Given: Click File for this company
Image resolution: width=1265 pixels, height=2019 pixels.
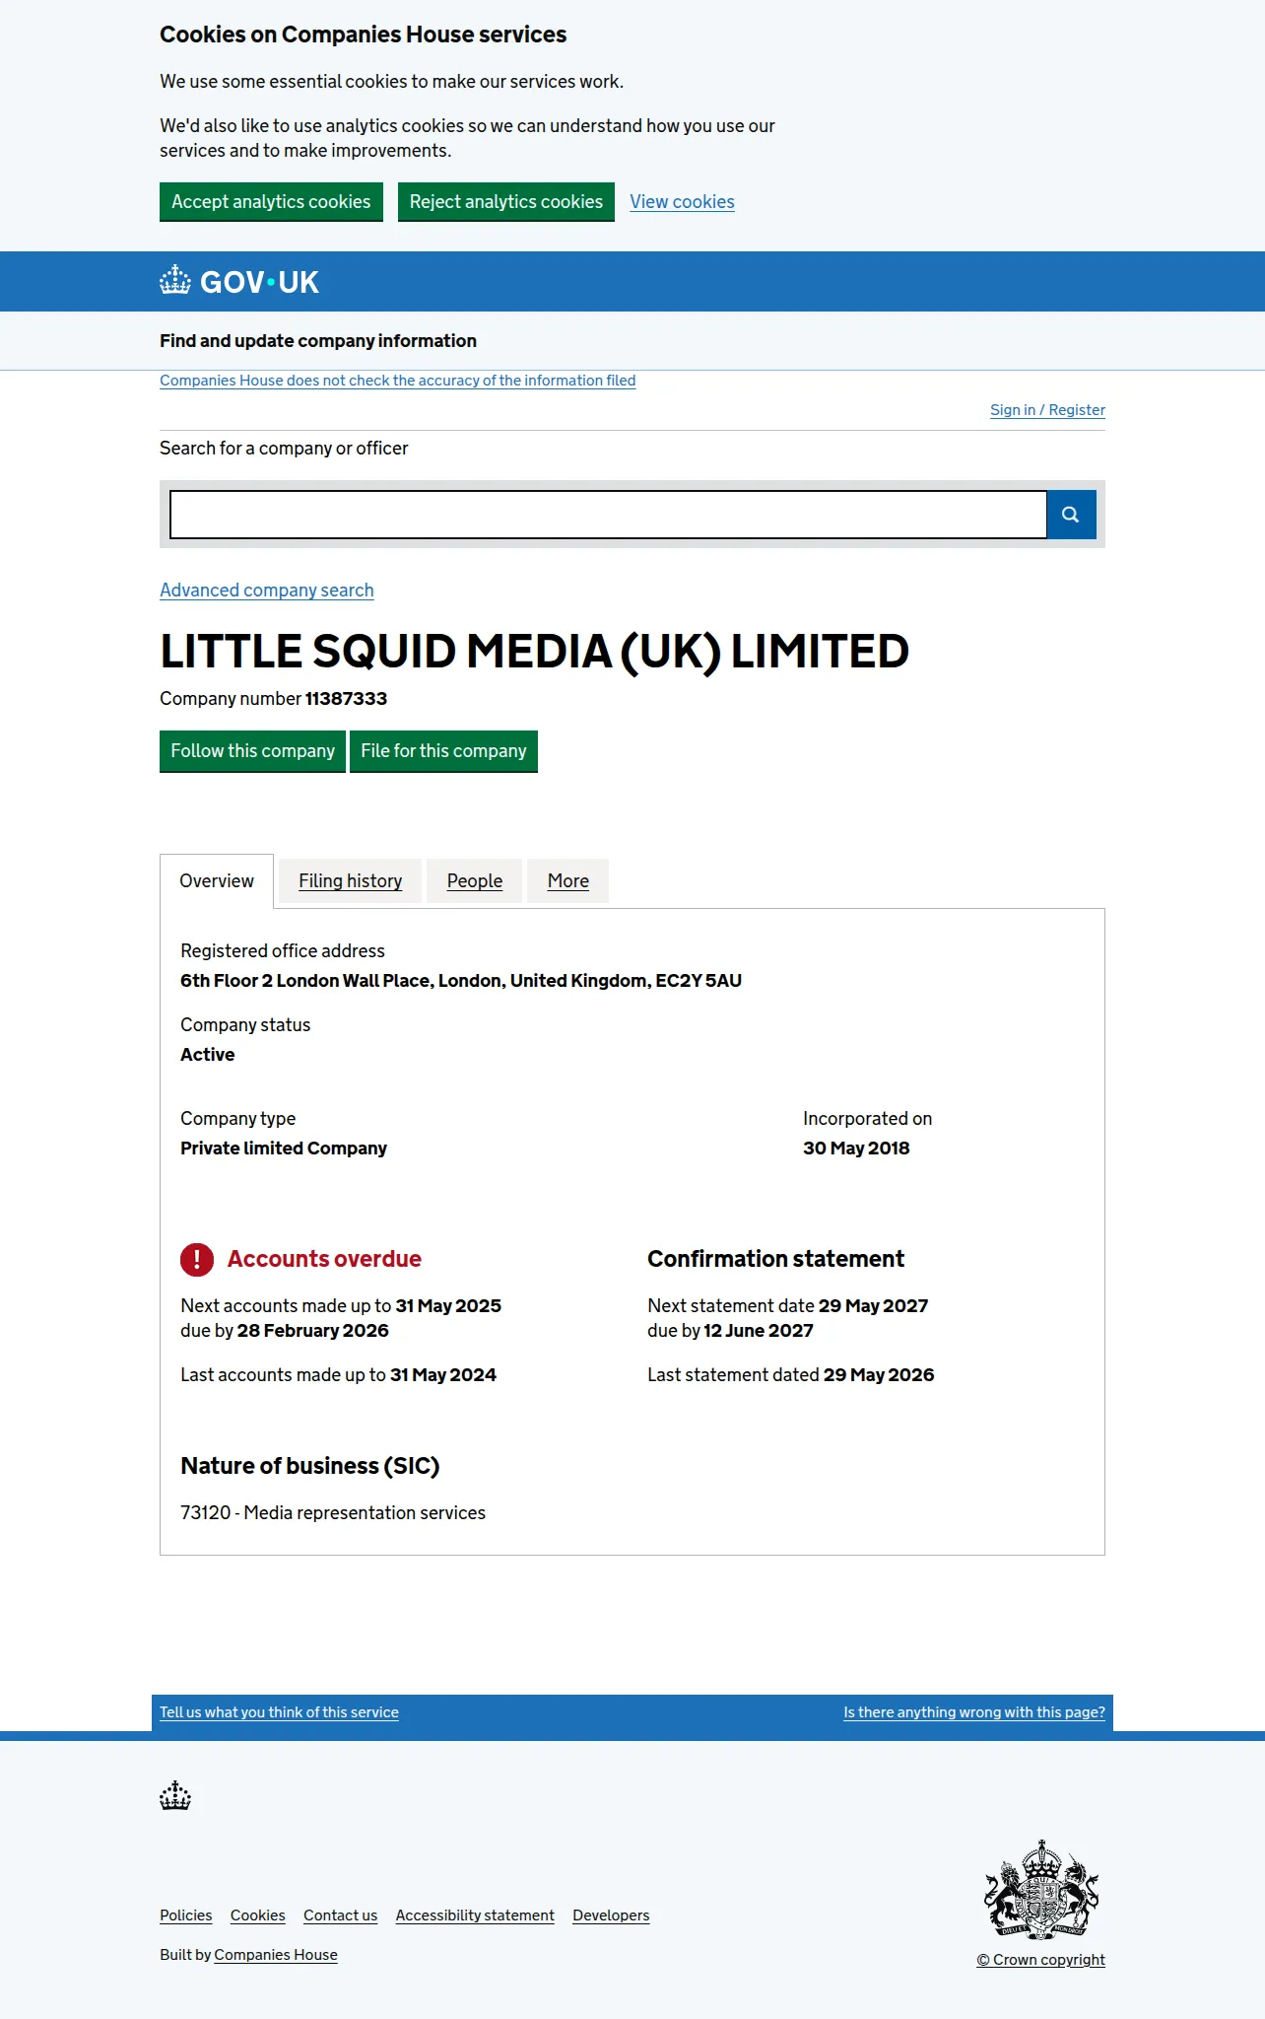Looking at the screenshot, I should [x=443, y=751].
